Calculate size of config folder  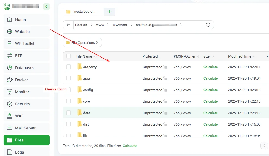click(x=211, y=90)
